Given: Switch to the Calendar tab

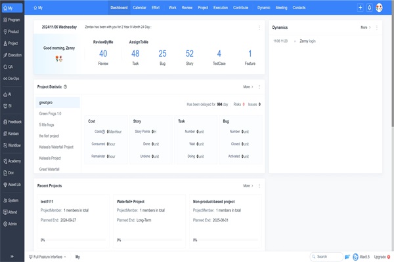Looking at the screenshot, I should 139,7.
